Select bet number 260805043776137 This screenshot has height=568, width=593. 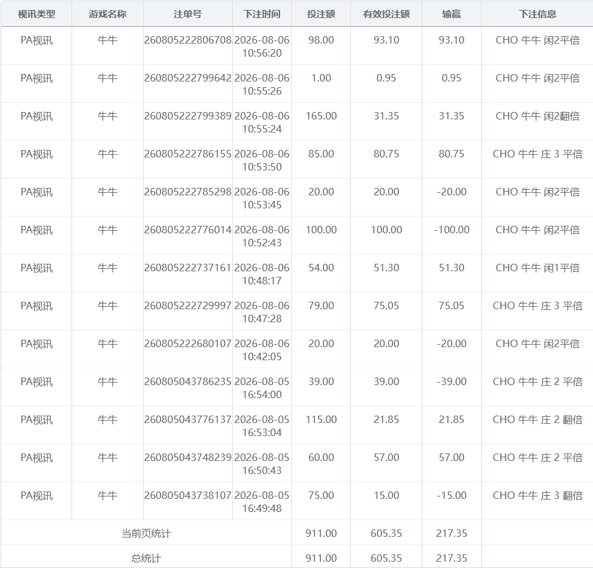coord(187,419)
